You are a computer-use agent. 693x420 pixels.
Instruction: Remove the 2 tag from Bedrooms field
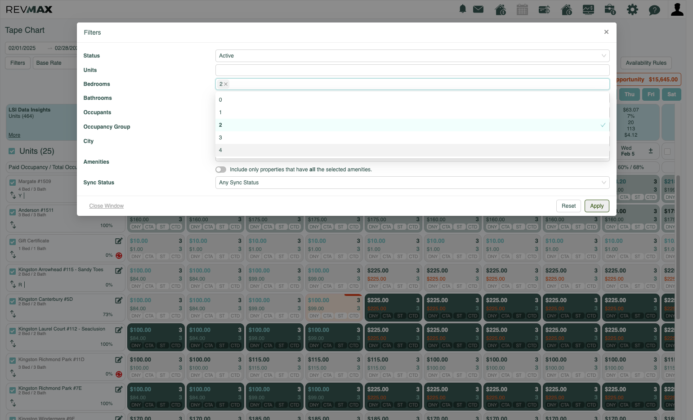(x=226, y=84)
